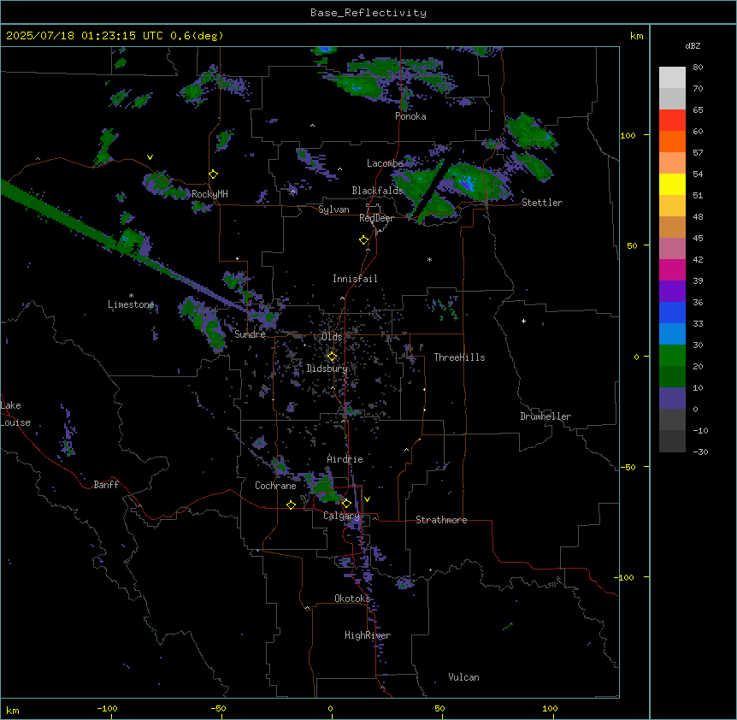The image size is (737, 720).
Task: Click the RedDeer city label
Action: click(376, 218)
